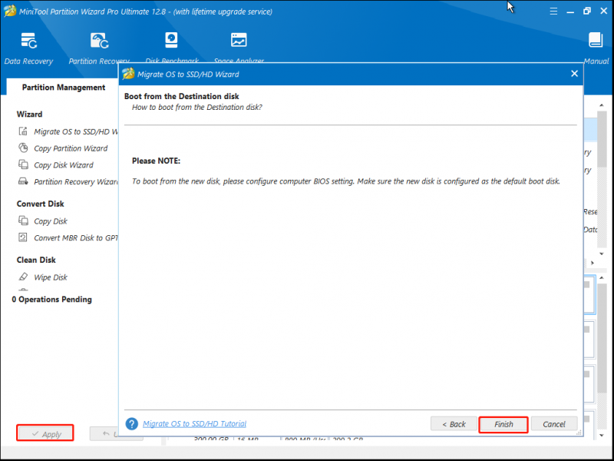
Task: Click the Clean Disk section heading
Action: click(36, 260)
